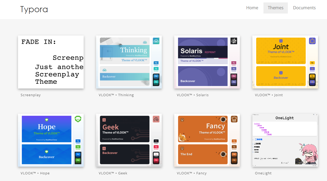This screenshot has height=181, width=327.
Task: Select the Joint theme yellow cover thumbnail
Action: [x=281, y=51]
